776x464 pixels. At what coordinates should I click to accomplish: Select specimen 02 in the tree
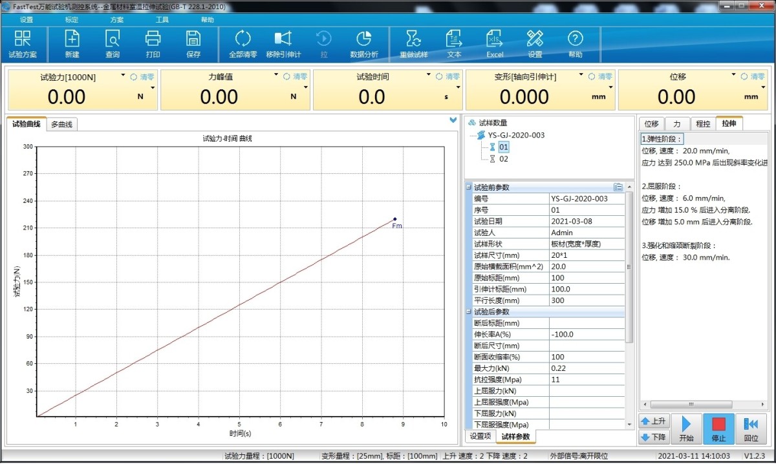[x=504, y=159]
